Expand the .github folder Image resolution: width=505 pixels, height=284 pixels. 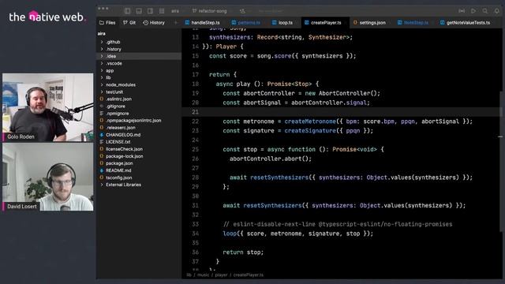coord(102,42)
